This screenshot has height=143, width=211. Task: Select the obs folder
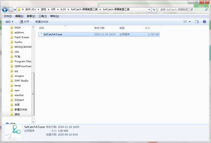pos(17,52)
